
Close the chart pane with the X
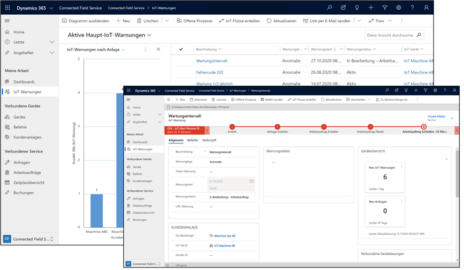click(x=158, y=49)
